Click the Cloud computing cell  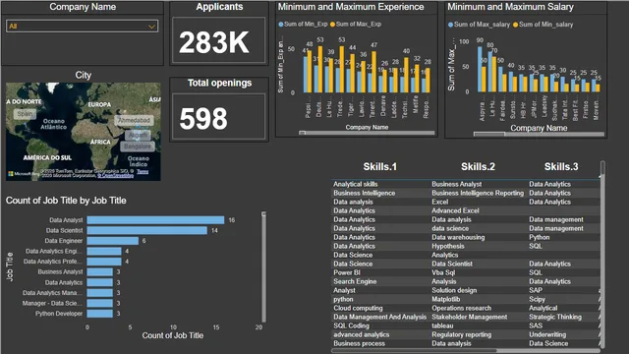click(x=358, y=308)
